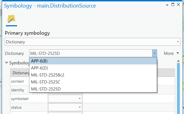This screenshot has height=114, width=184.
Task: Close the Symbology pane
Action: [178, 4]
